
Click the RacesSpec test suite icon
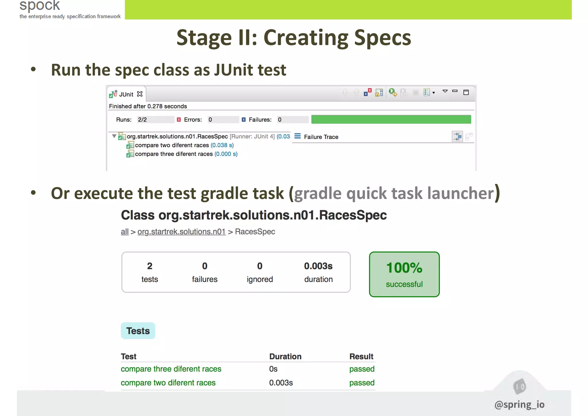point(122,136)
